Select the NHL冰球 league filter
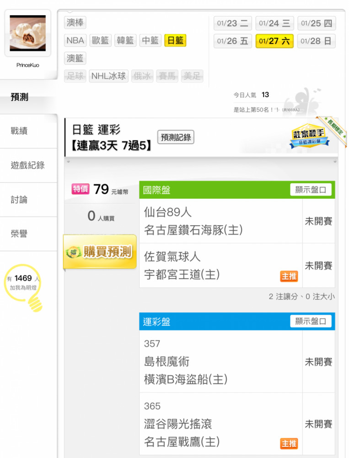The width and height of the screenshot is (349, 458). pyautogui.click(x=108, y=76)
